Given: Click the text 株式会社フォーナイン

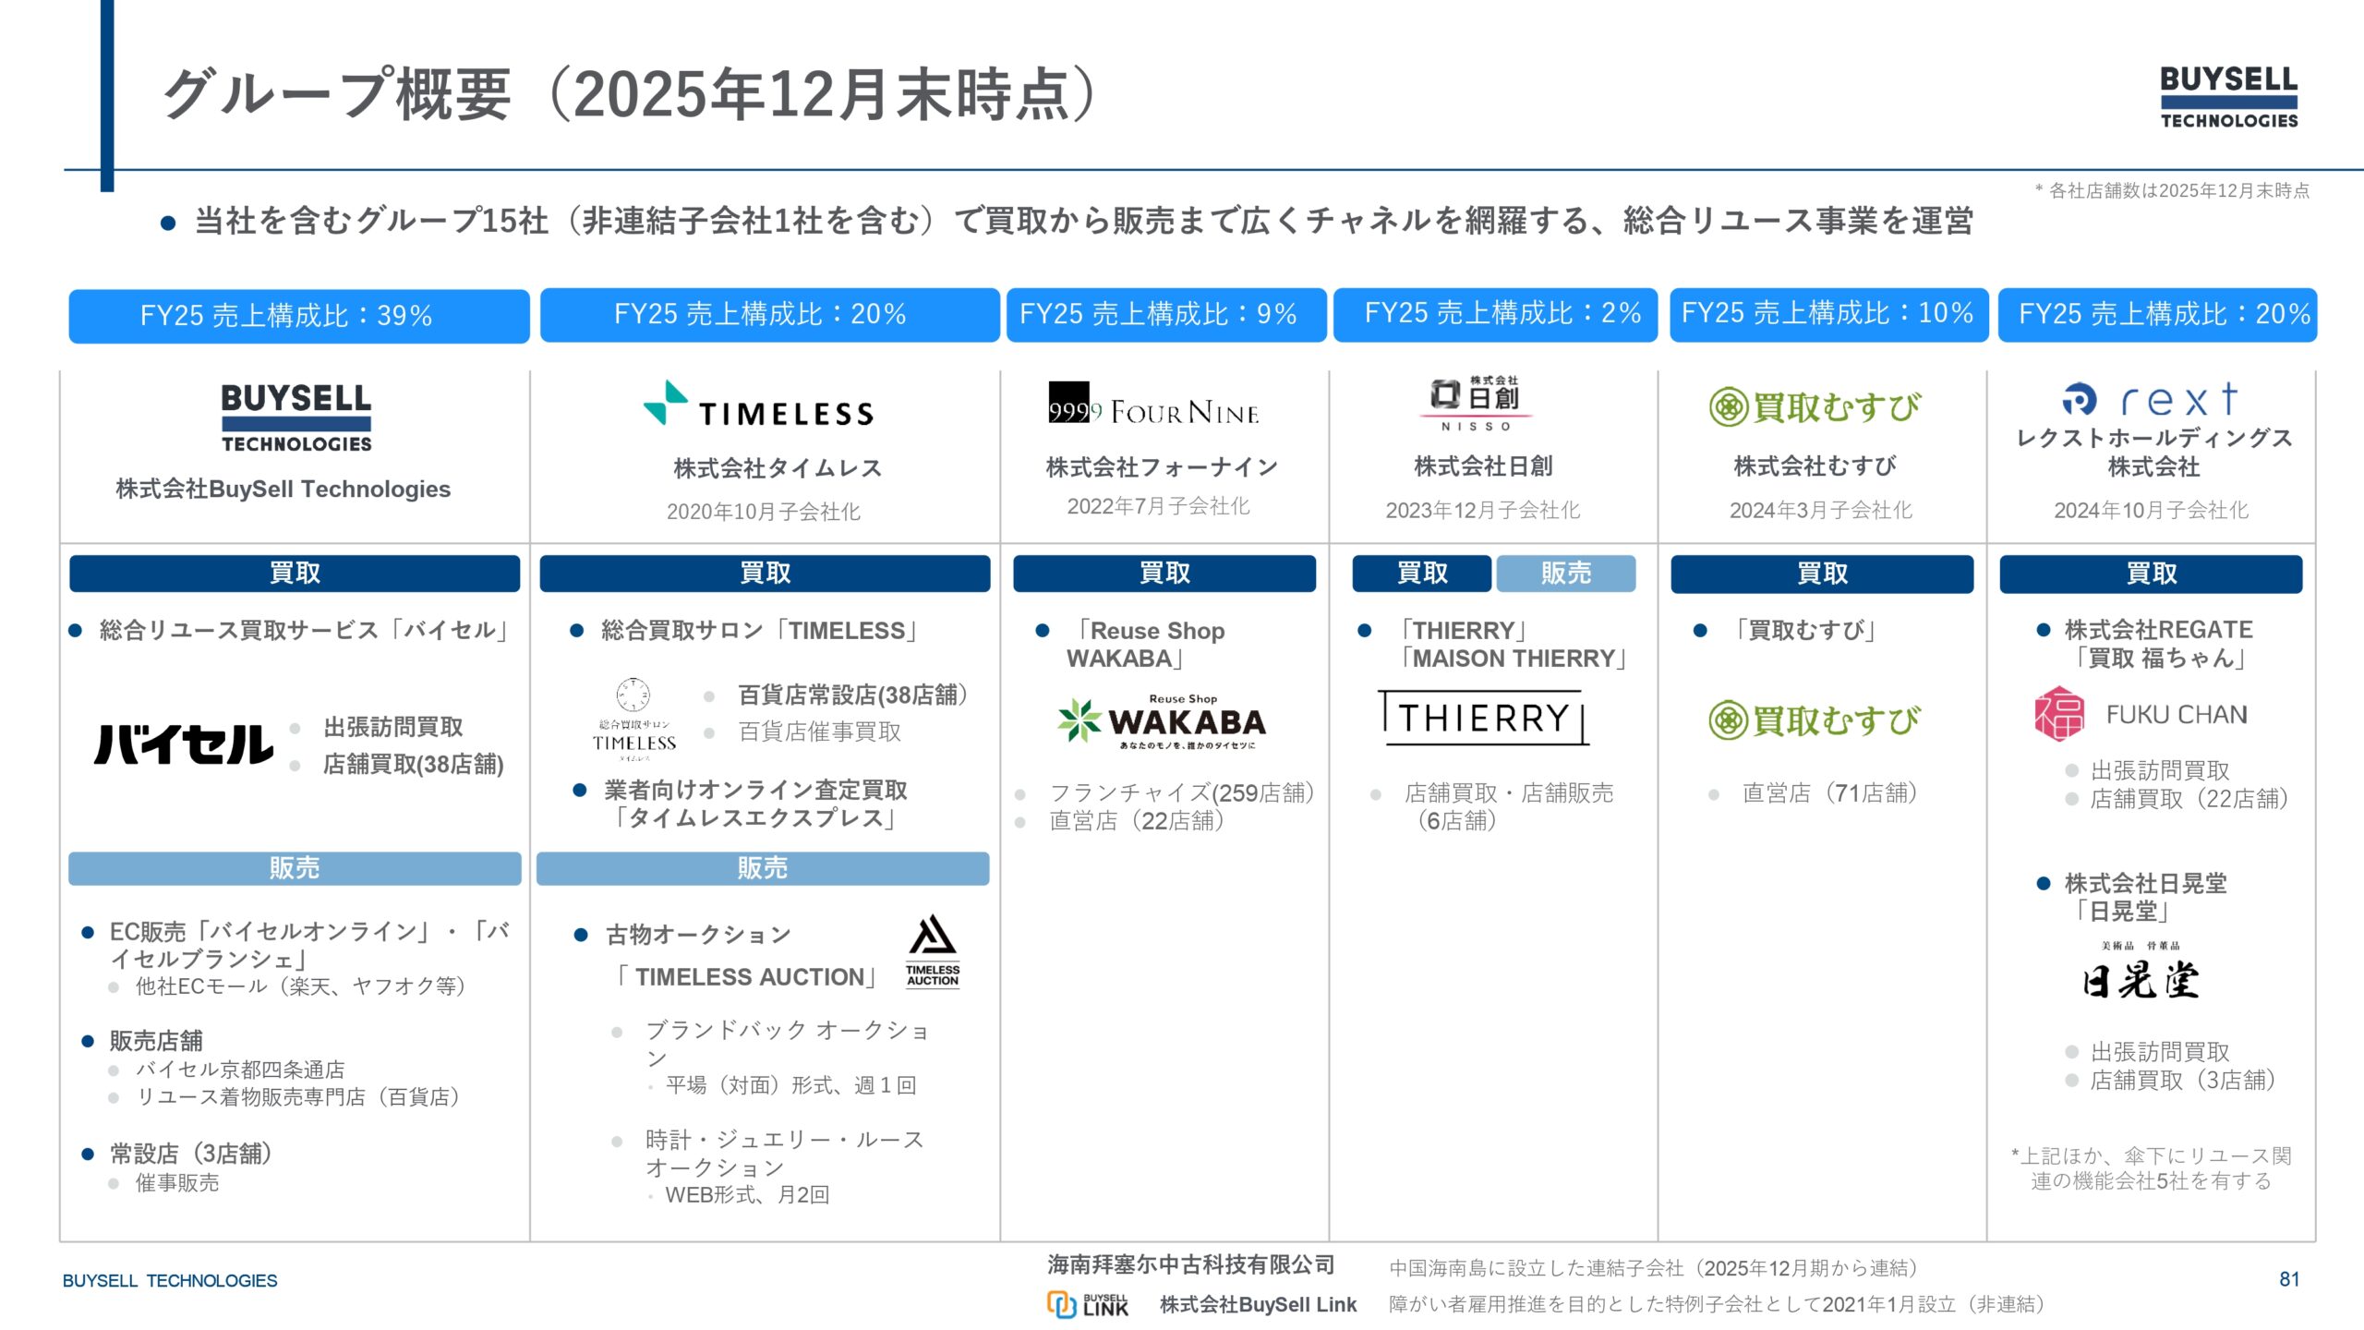Looking at the screenshot, I should (1162, 467).
